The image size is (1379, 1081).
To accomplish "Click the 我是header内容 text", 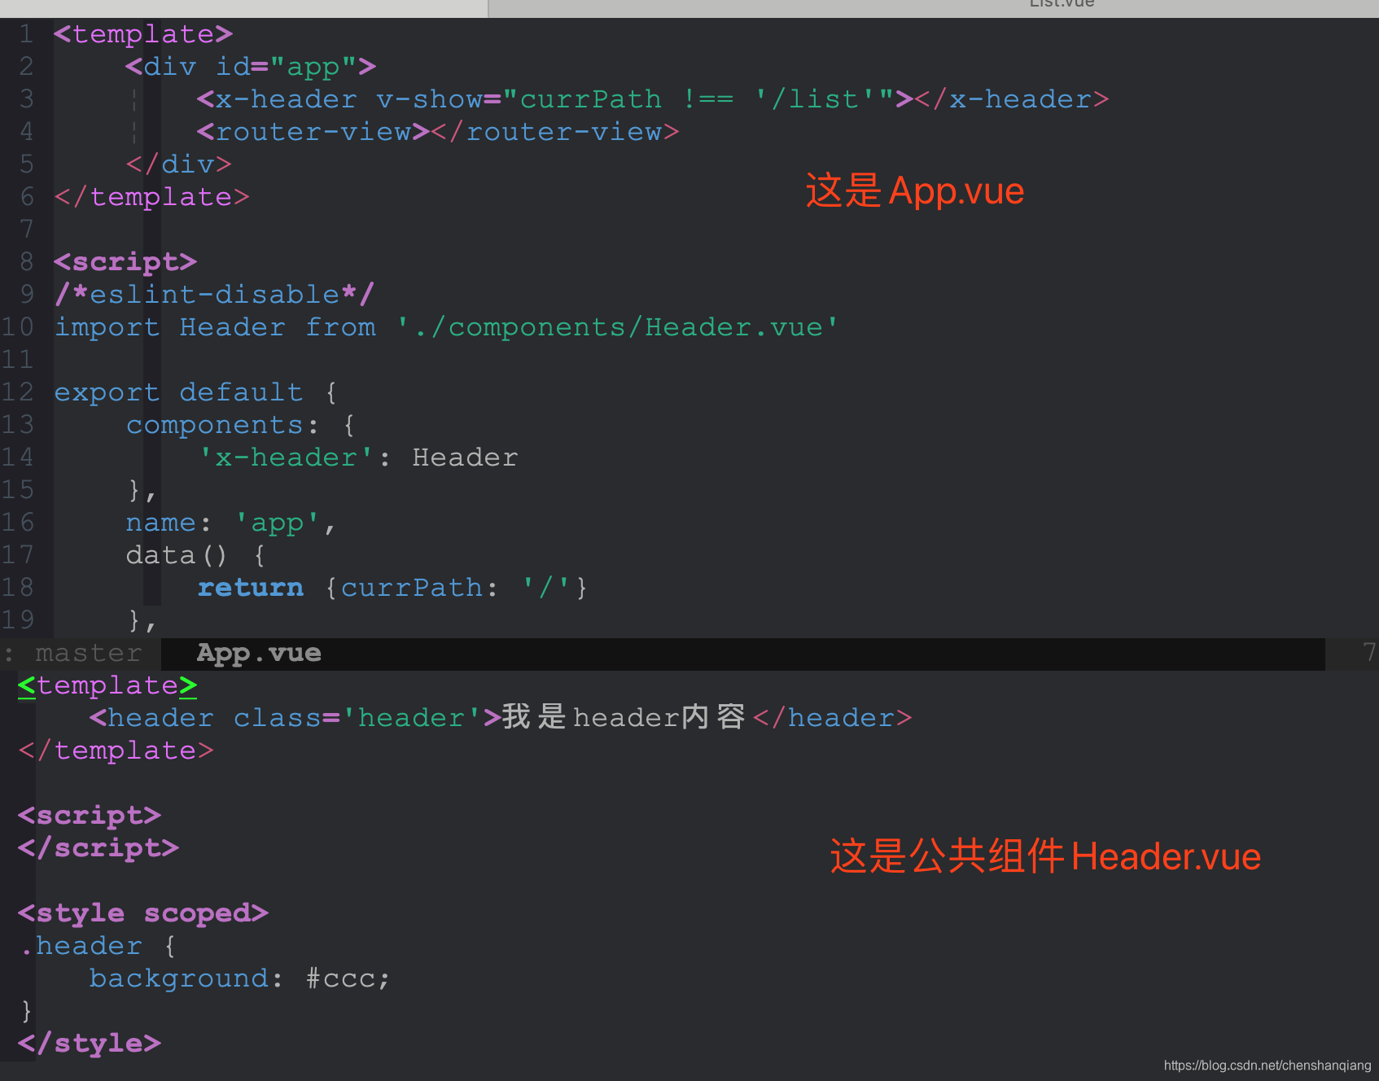I will [624, 717].
